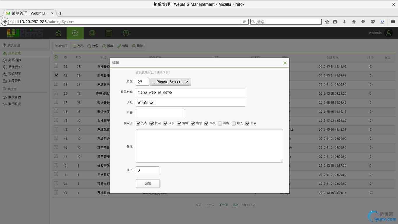The height and width of the screenshot is (224, 398).
Task: Open Firefox bookmarks list icon
Action: tap(335, 22)
